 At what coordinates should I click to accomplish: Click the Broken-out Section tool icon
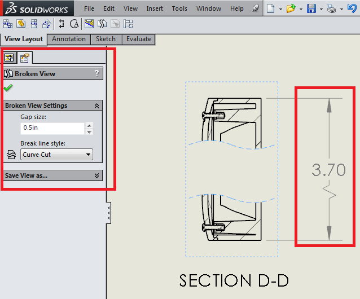pos(89,24)
